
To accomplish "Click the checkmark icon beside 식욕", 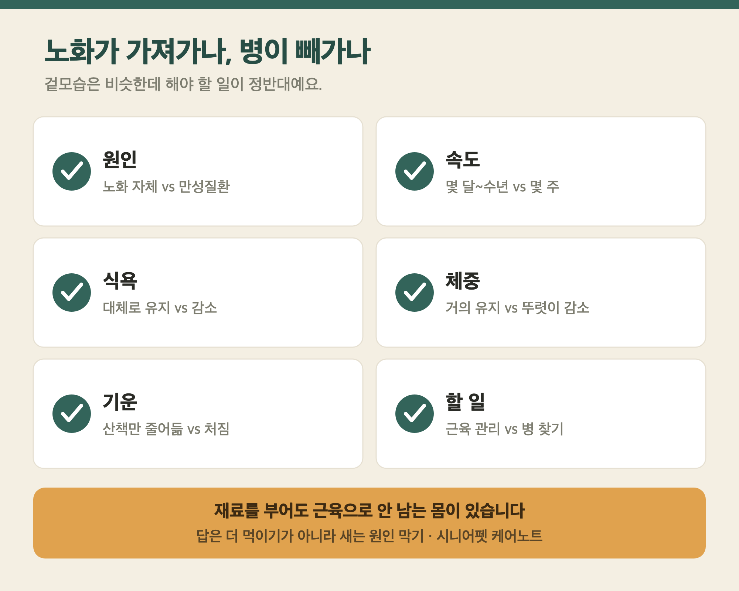I will (72, 293).
